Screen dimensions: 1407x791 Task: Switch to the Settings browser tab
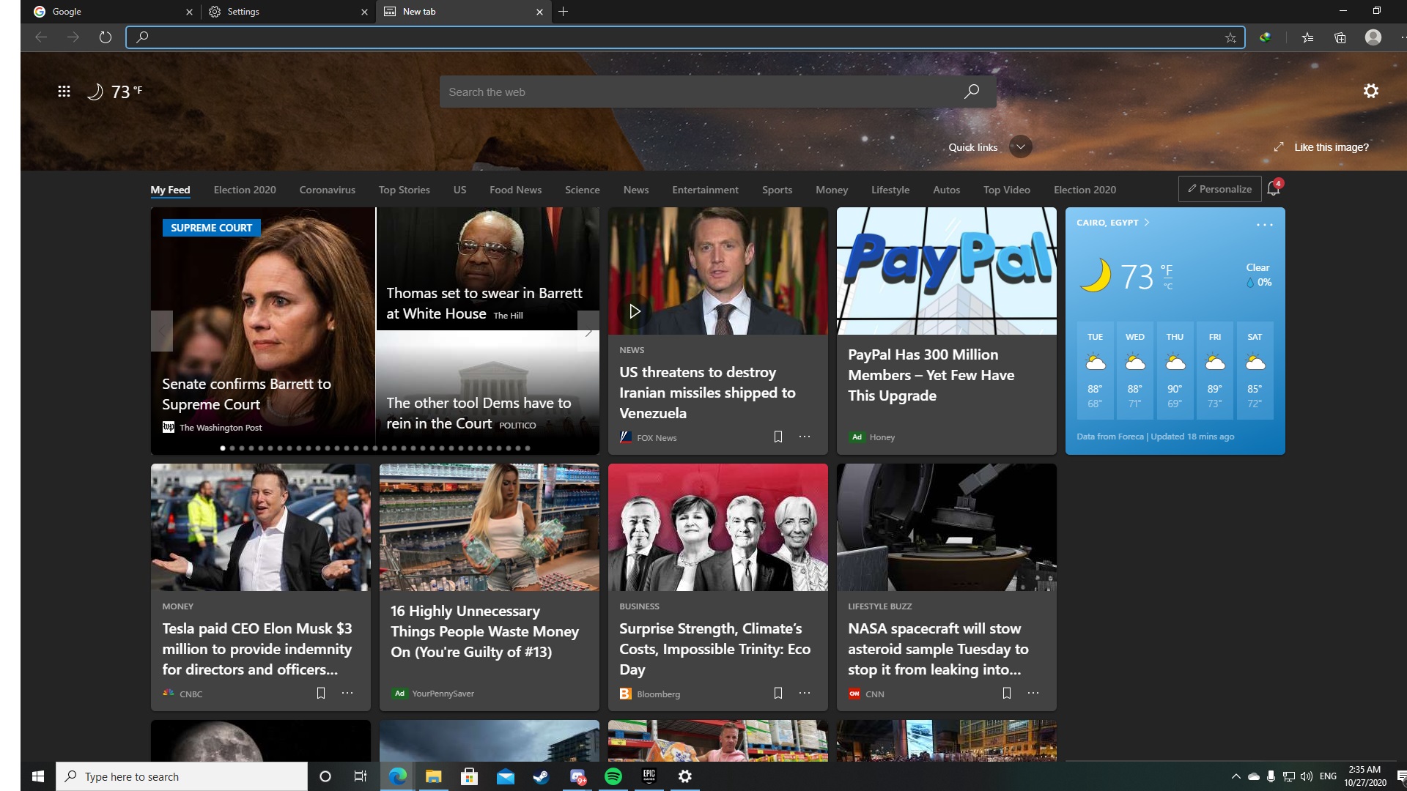point(288,12)
